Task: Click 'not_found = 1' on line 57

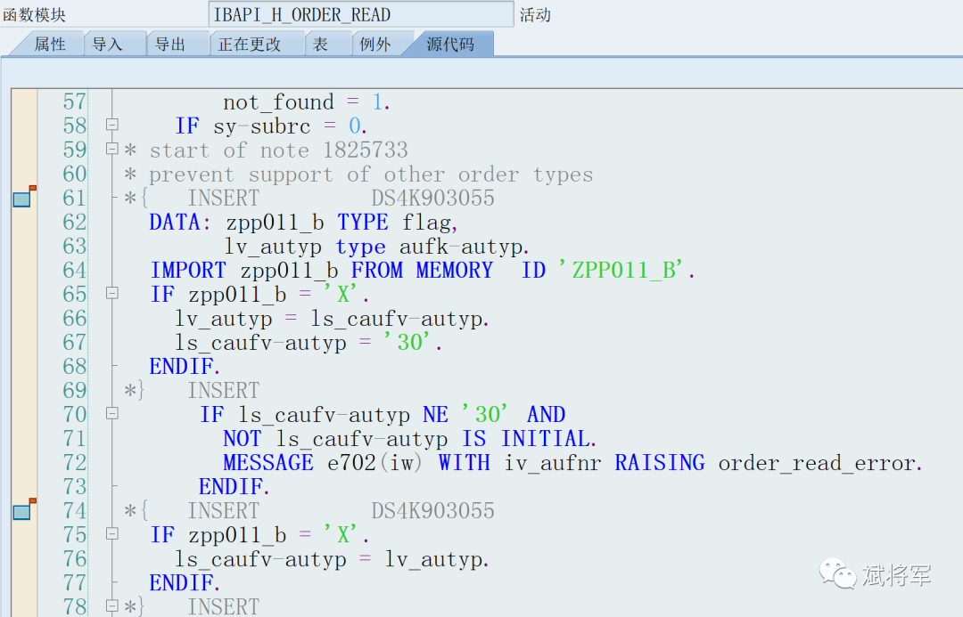Action: [302, 101]
